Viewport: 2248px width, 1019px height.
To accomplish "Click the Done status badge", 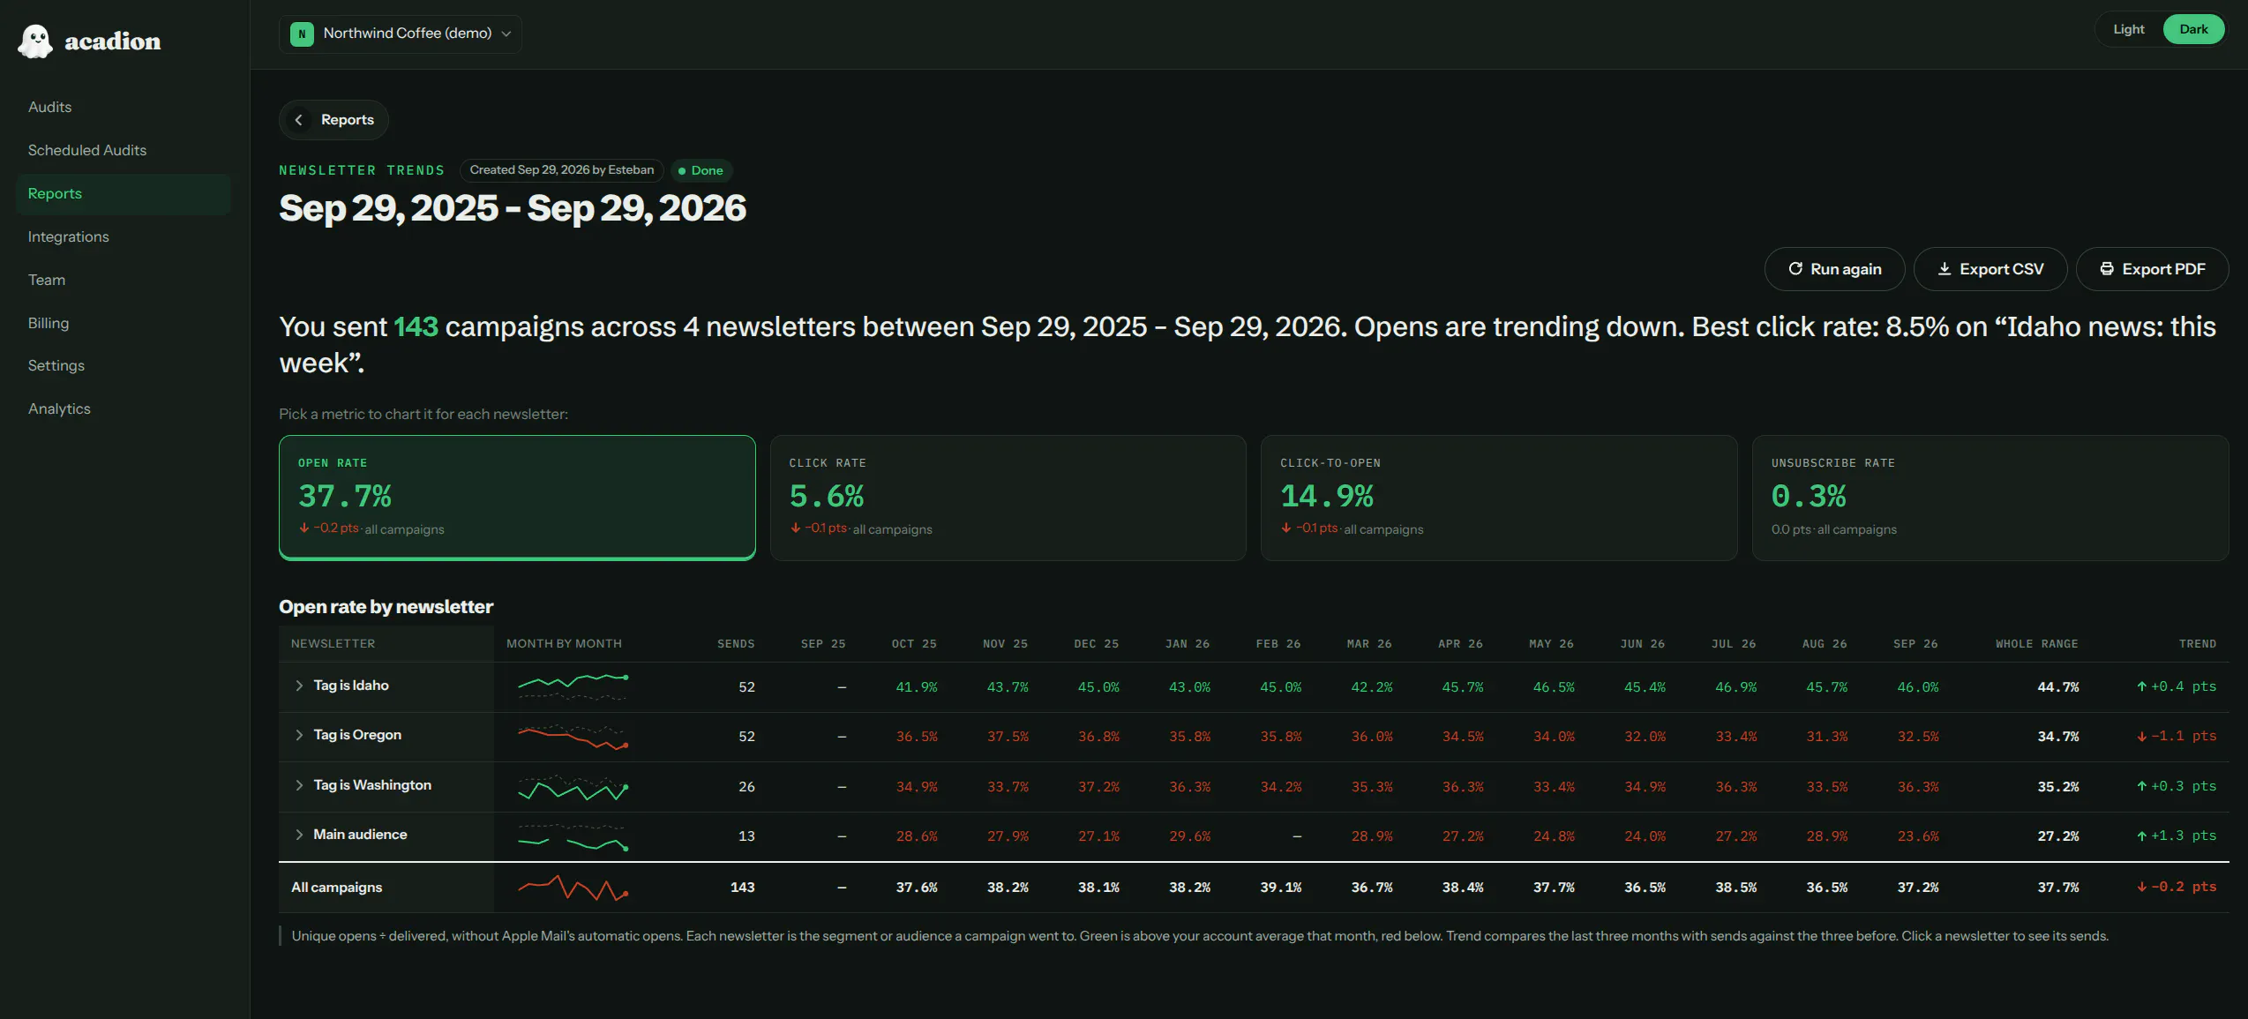I will point(701,170).
